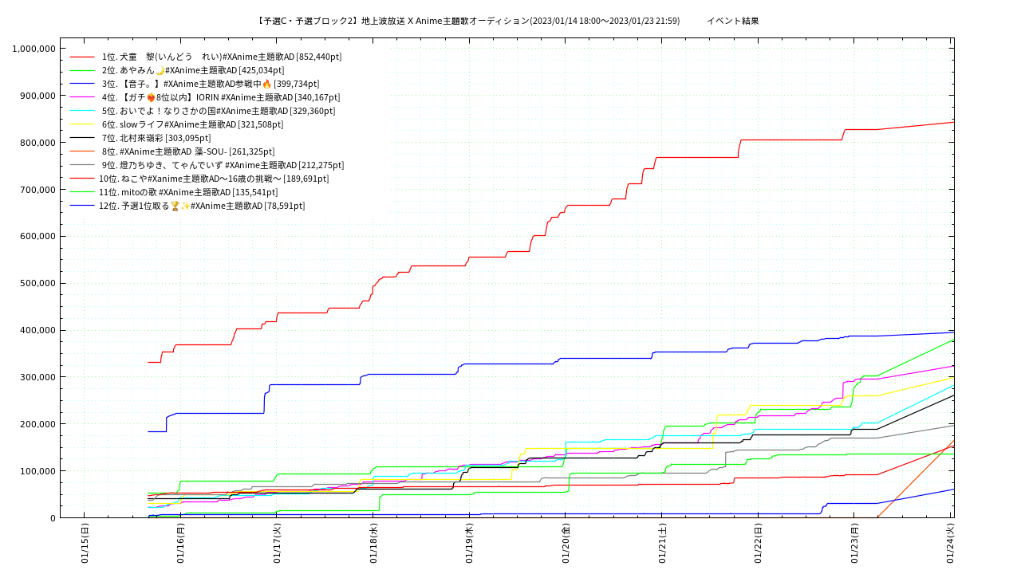
Task: Click the 1,000,000 label on the y-axis
Action: 34,49
